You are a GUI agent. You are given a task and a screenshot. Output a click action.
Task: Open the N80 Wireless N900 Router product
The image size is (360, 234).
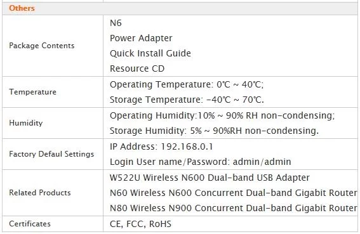[234, 208]
